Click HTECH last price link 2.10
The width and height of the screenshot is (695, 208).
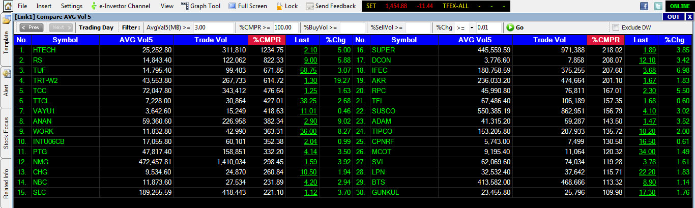coord(310,50)
